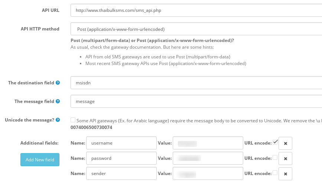The image size is (322, 181).
Task: Uncheck URL encode for username field
Action: coord(275,142)
